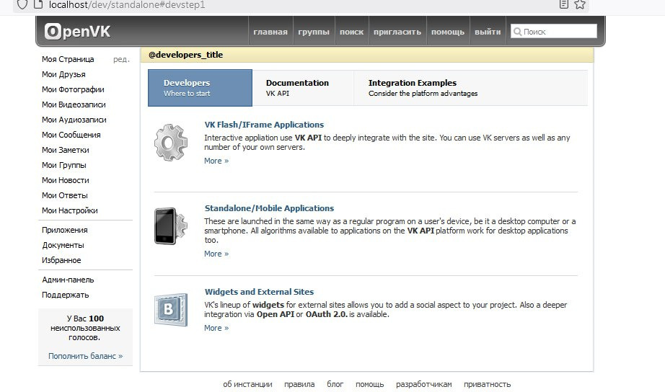Click the VK widget icon for External Sites

coord(170,308)
